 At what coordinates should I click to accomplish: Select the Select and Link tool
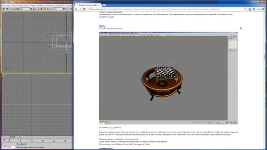coord(11,9)
